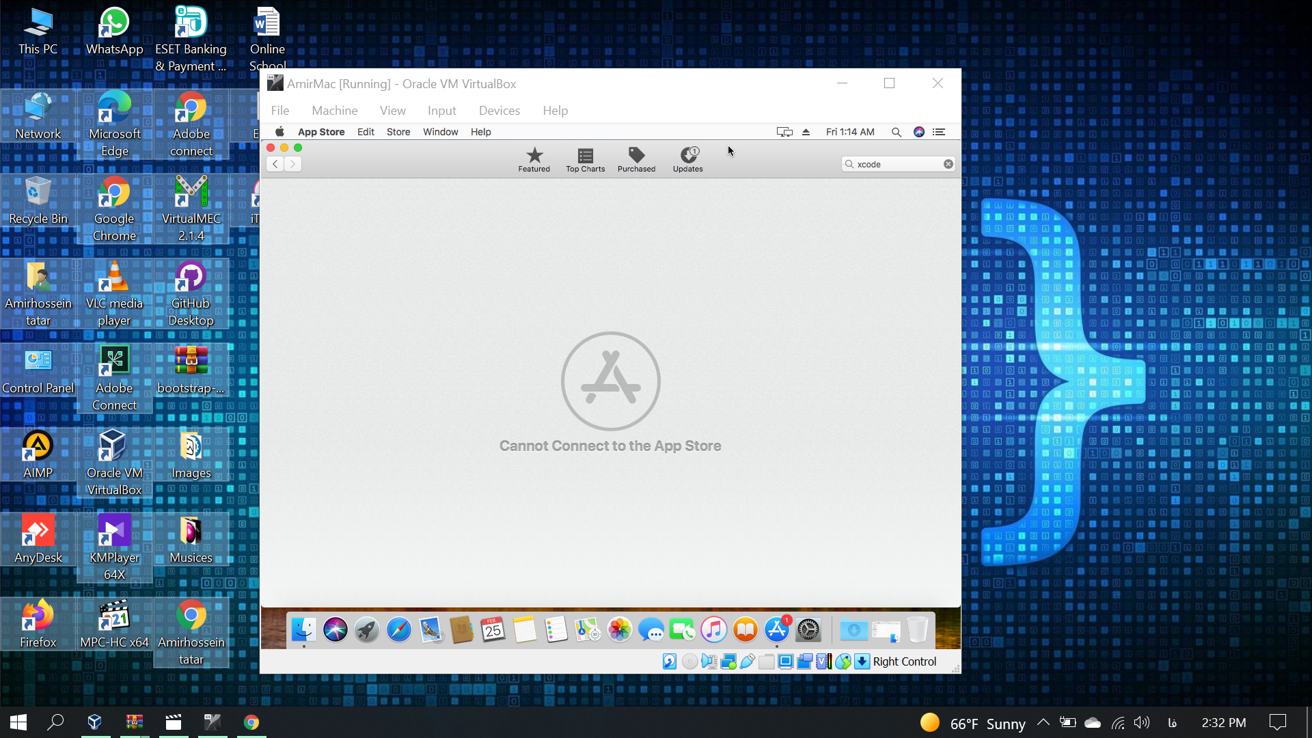
Task: Open Notification Center list icon in menu bar
Action: pos(939,132)
